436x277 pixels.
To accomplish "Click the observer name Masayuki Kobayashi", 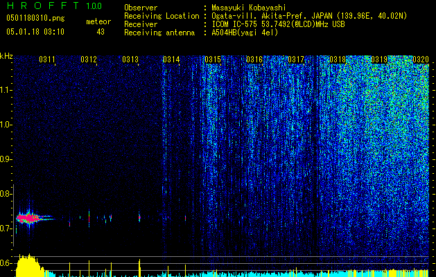I will coord(249,8).
